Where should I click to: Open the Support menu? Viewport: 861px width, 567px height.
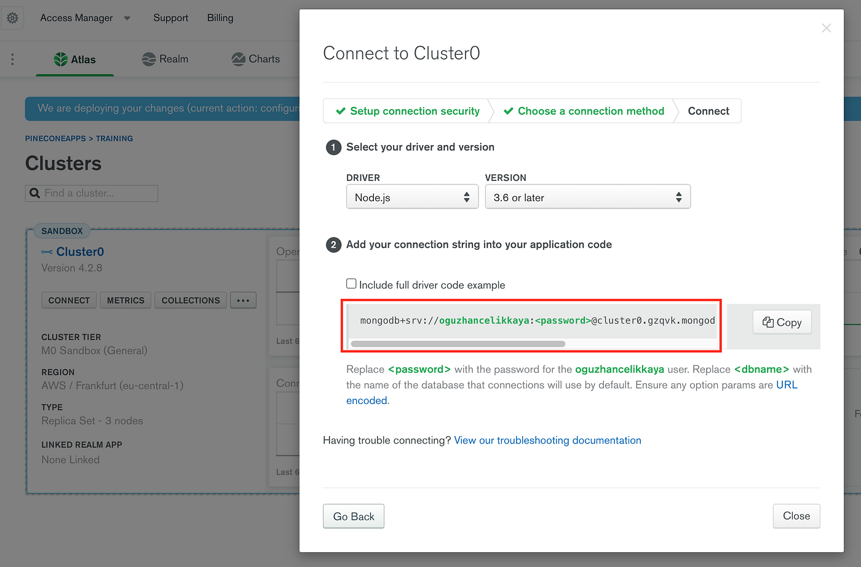170,17
